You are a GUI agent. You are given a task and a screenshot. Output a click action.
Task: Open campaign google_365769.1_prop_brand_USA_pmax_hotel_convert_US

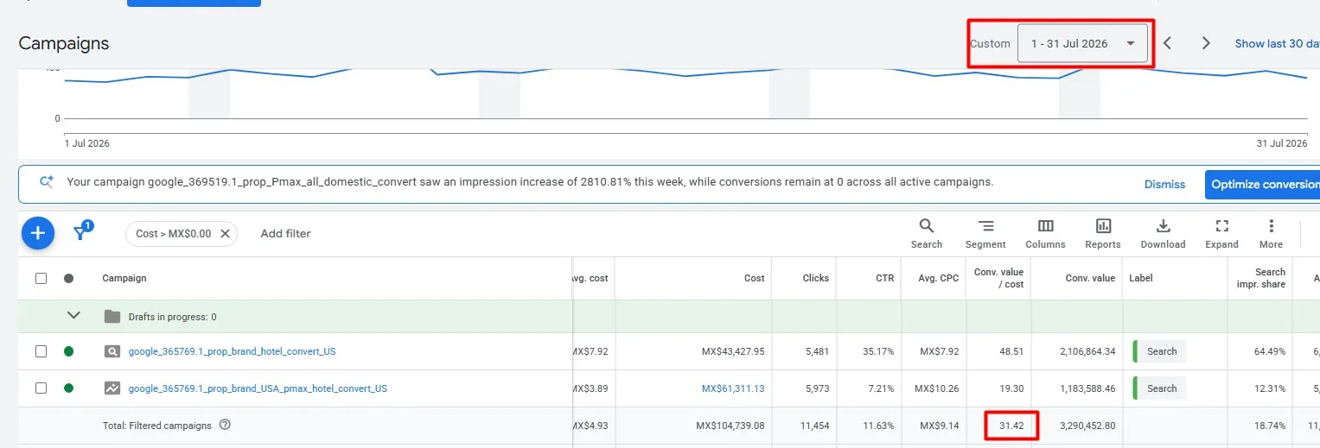[x=258, y=388]
